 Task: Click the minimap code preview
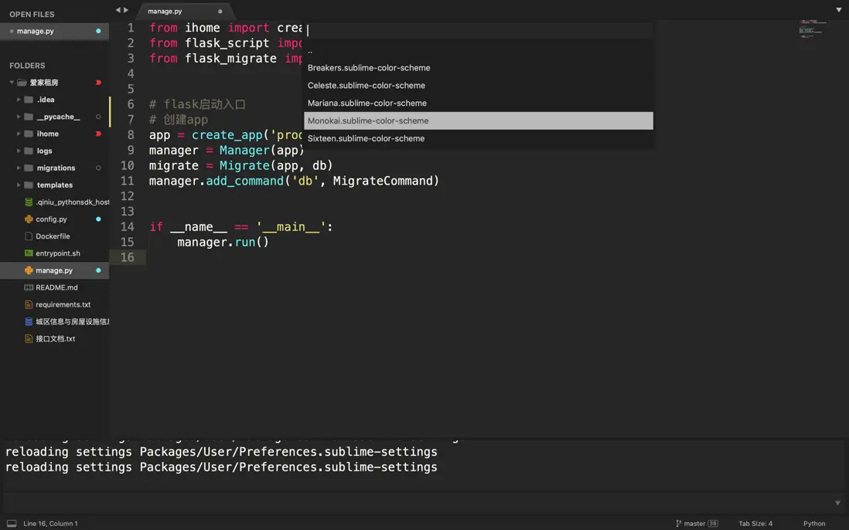point(811,29)
